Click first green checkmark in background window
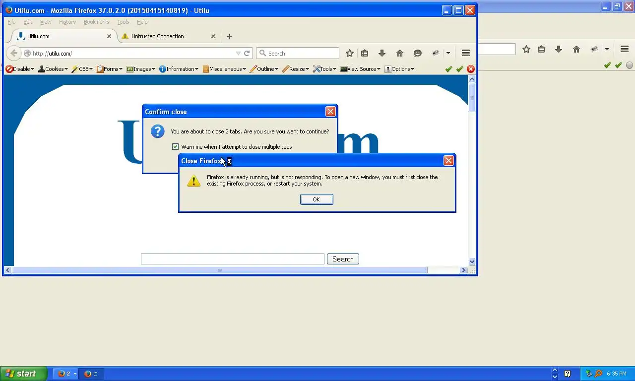This screenshot has width=635, height=381. (608, 65)
